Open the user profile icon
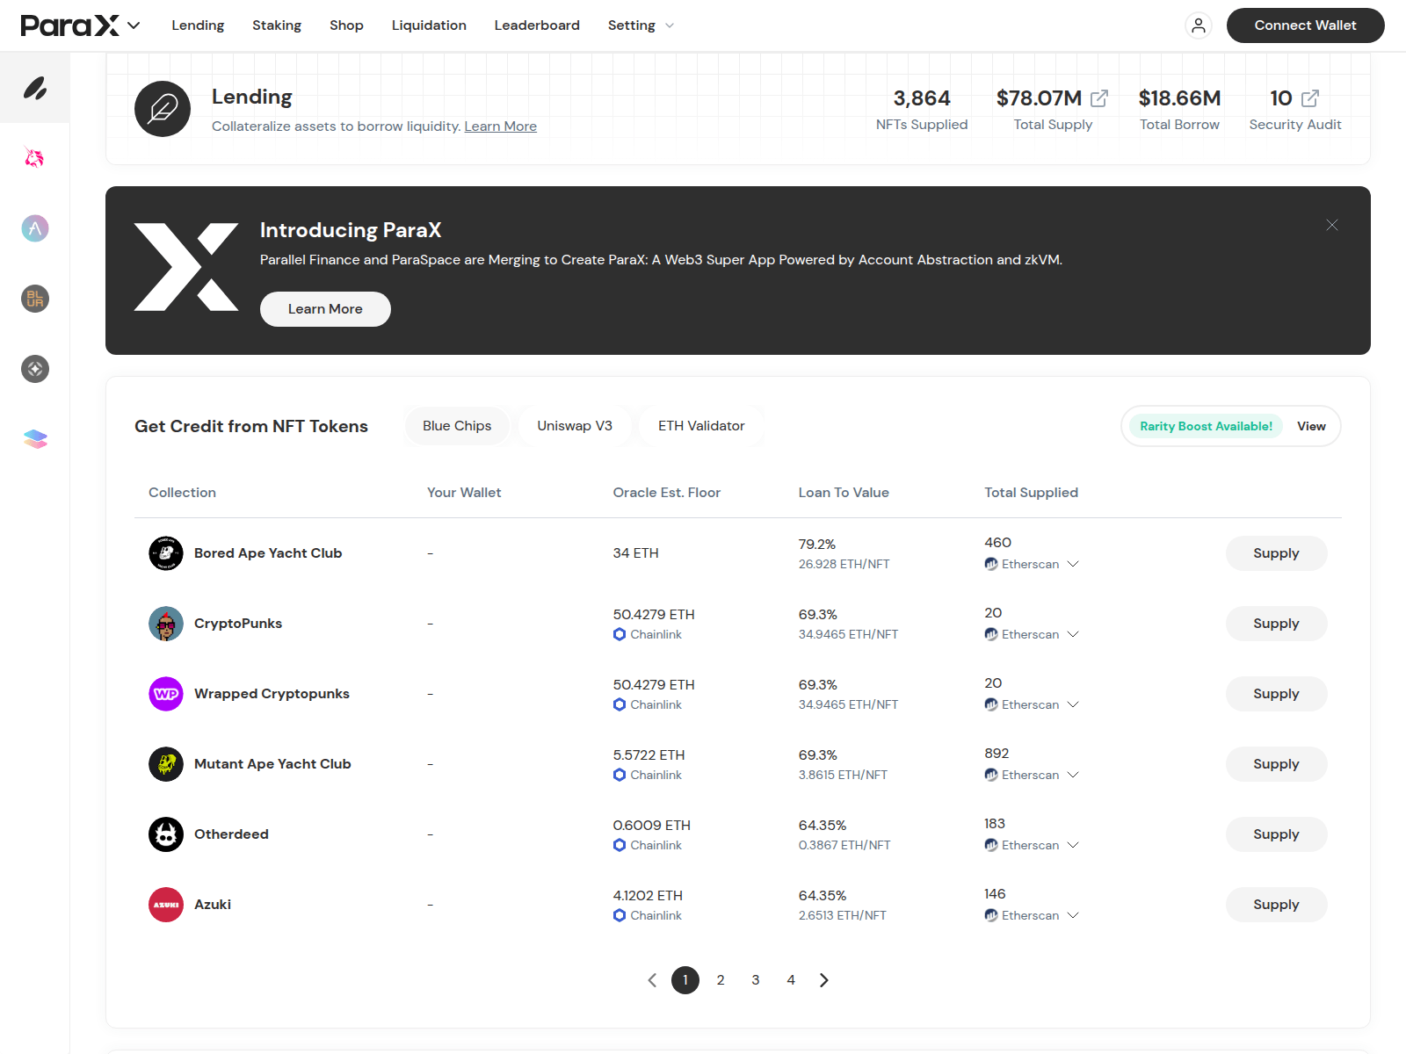 (x=1198, y=25)
